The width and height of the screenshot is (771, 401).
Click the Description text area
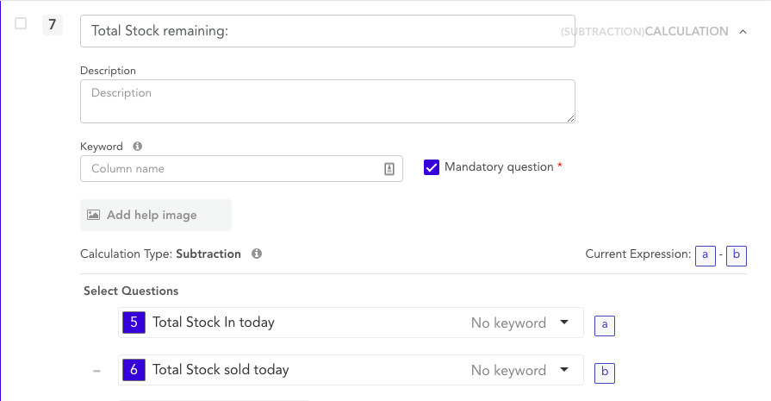click(x=327, y=101)
